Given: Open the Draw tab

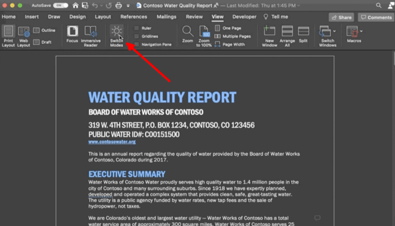Looking at the screenshot, I should click(54, 17).
